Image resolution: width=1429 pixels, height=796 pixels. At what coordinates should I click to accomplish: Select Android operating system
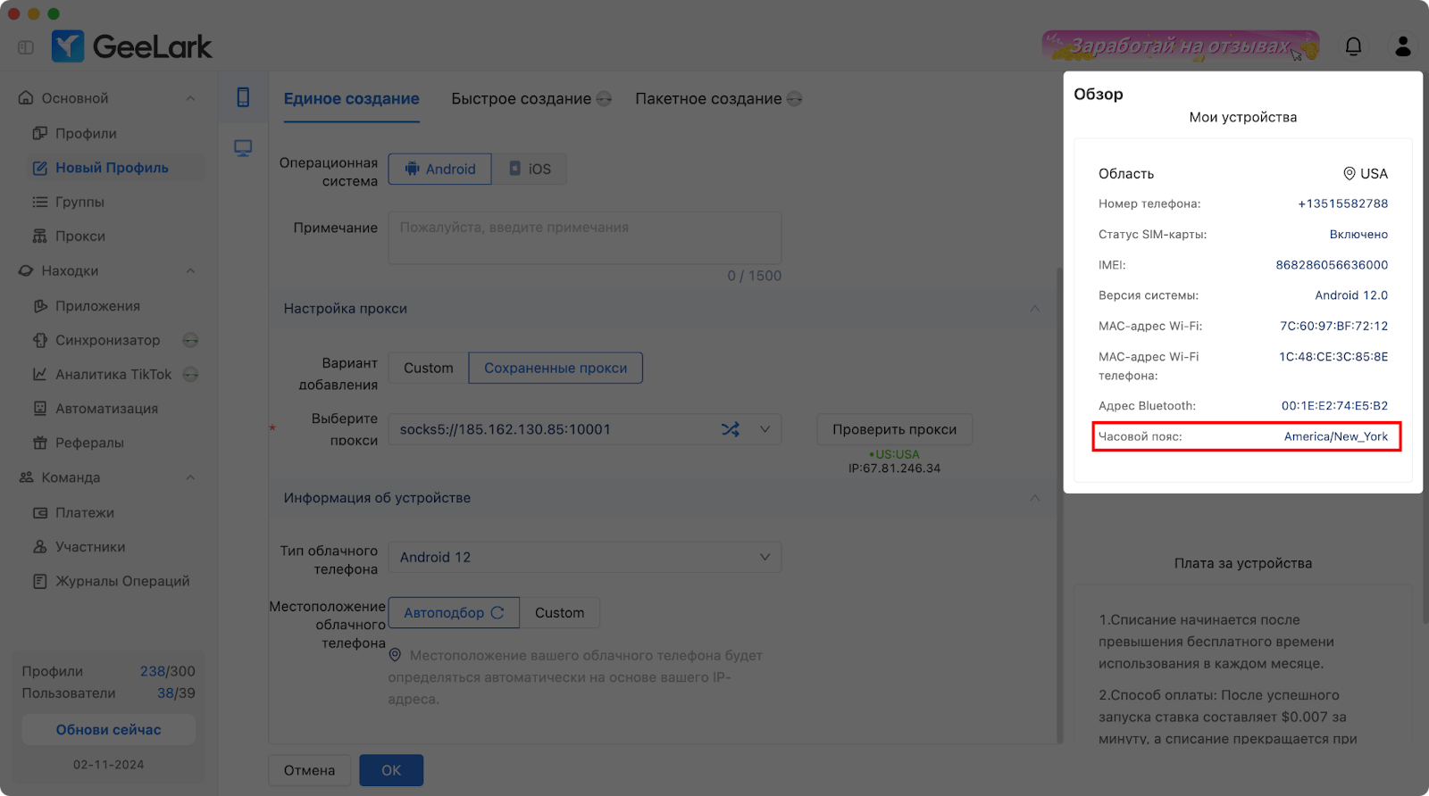[439, 169]
